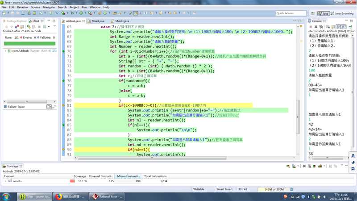Click the Remove Active Session icon in the Coverage view
357x201 pixels.
click(304, 166)
